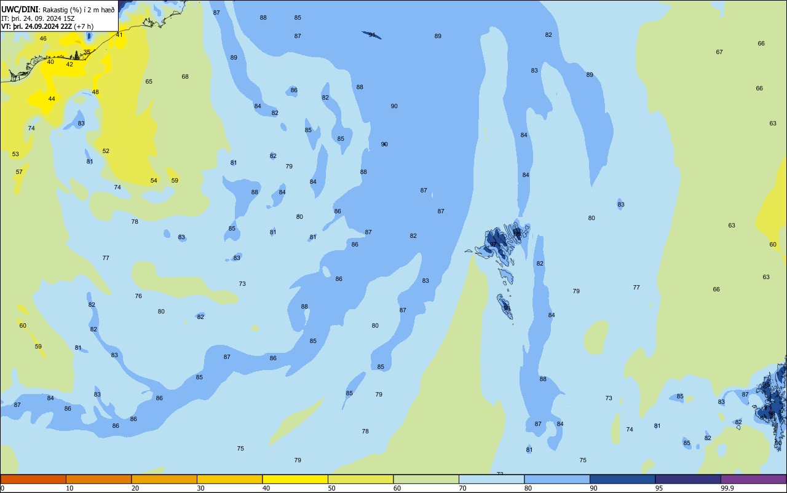This screenshot has height=493, width=787.
Task: Click the map value '91' in dark blue streak
Action: pos(372,35)
